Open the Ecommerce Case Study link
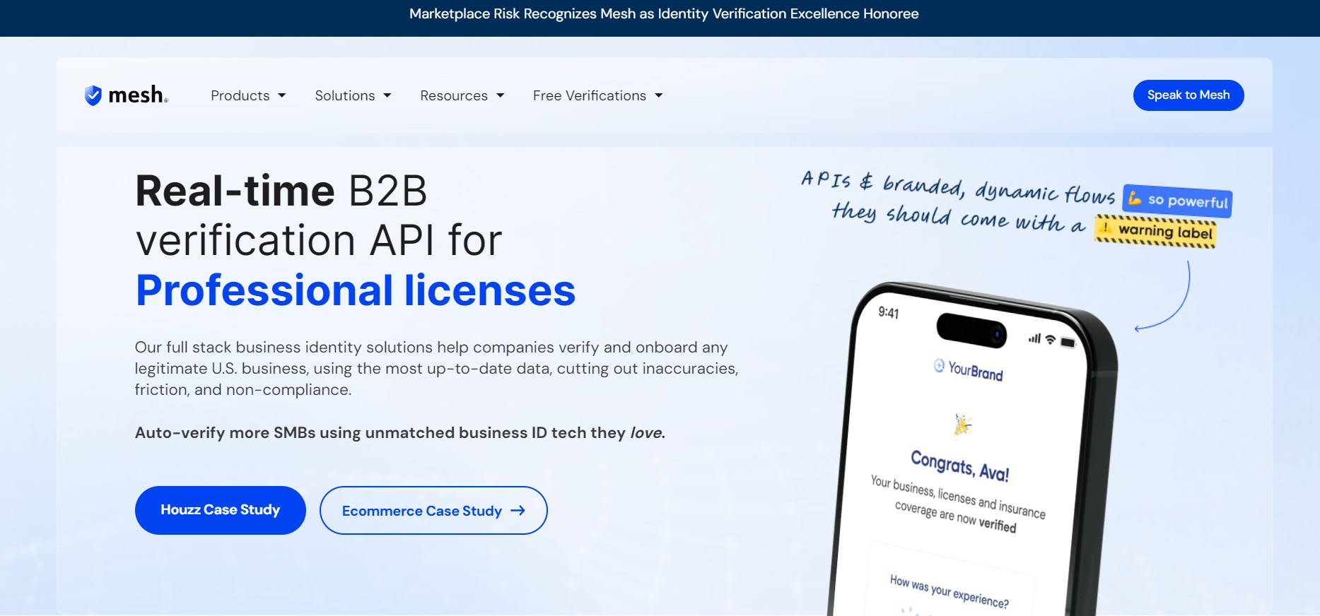The image size is (1320, 616). (x=433, y=510)
